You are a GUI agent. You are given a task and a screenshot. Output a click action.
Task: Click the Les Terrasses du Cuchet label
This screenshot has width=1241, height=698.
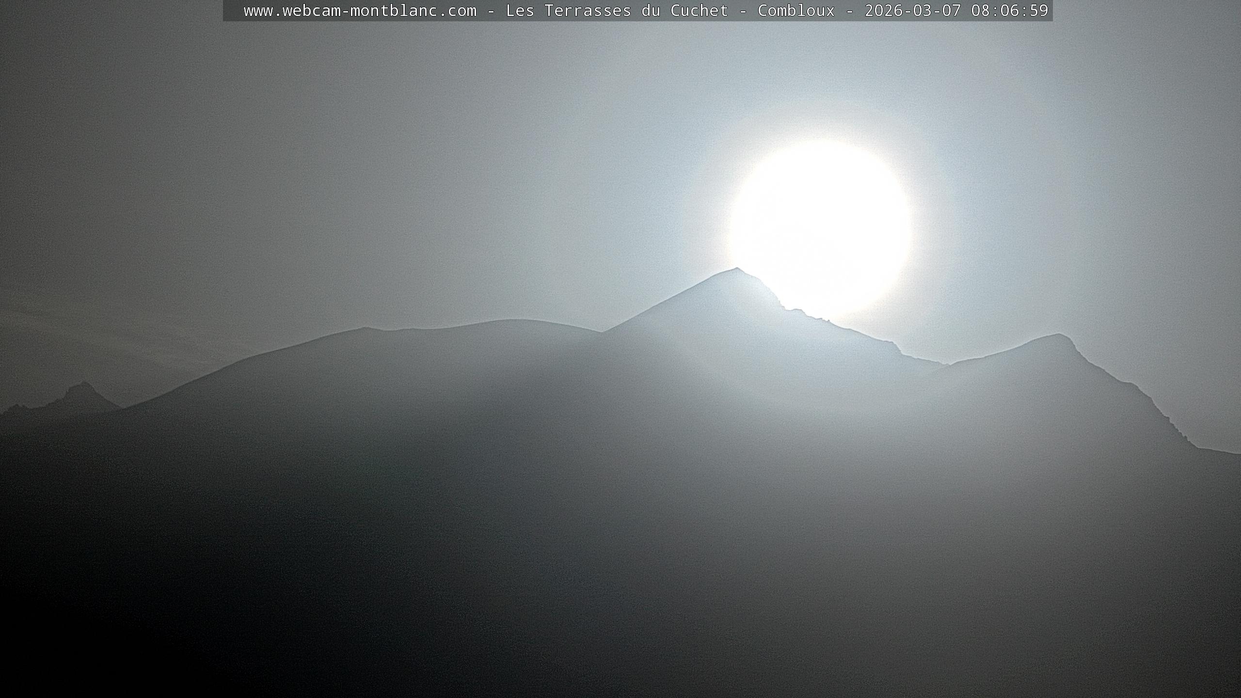tap(617, 11)
